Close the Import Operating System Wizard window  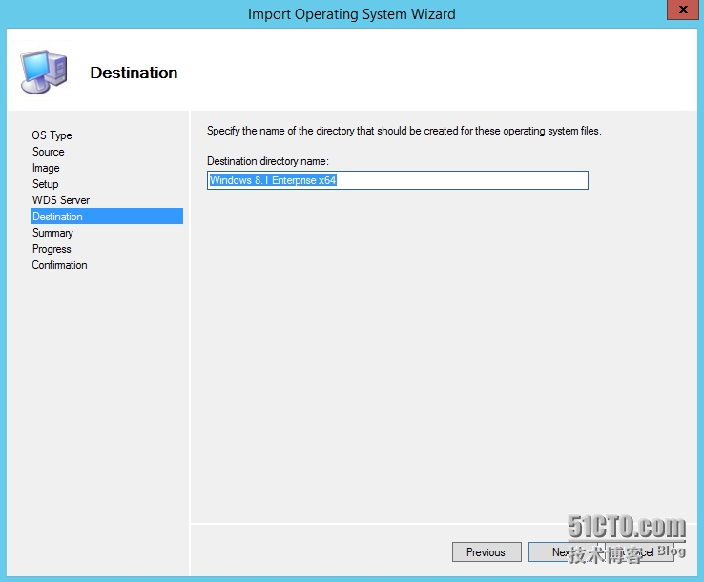[x=682, y=10]
